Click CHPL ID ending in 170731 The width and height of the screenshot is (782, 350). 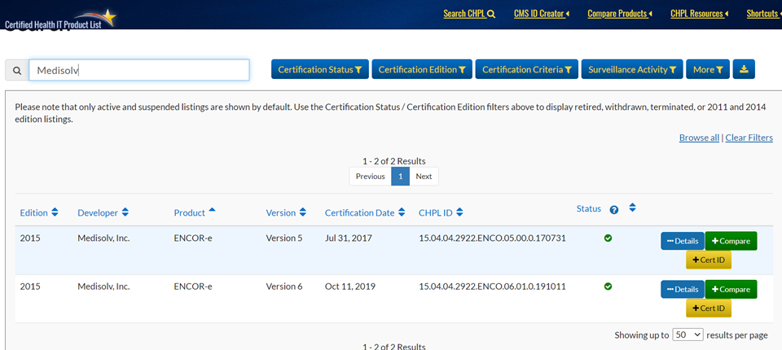(492, 238)
